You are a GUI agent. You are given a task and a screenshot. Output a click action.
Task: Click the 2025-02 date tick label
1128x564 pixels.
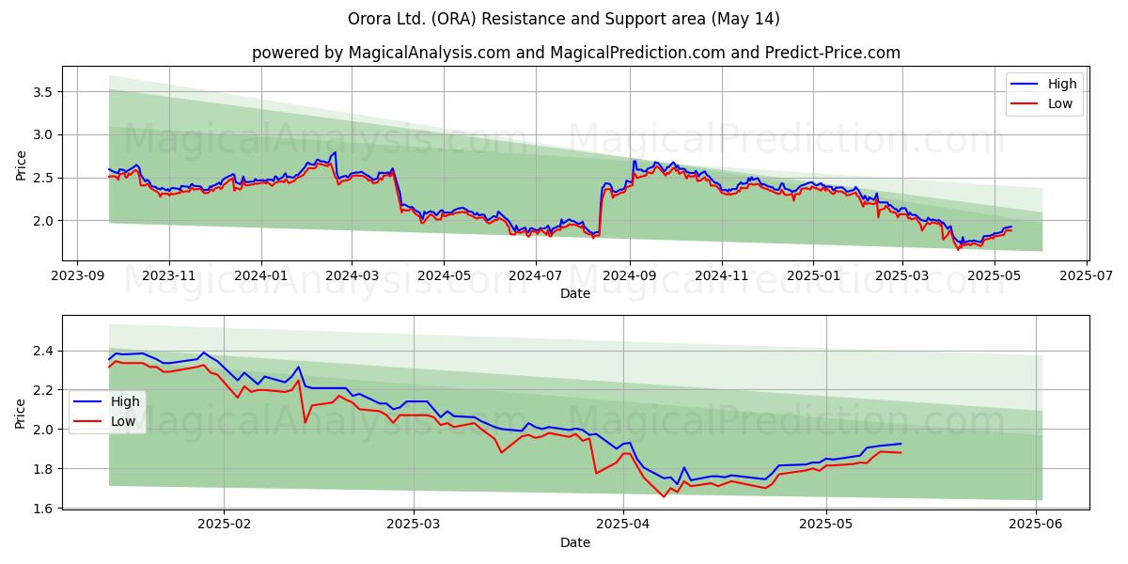(x=224, y=525)
